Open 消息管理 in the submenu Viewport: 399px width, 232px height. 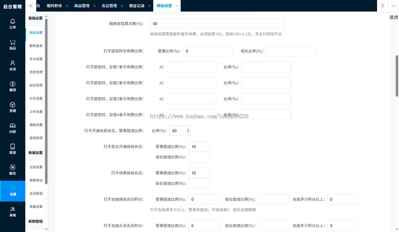[36, 72]
